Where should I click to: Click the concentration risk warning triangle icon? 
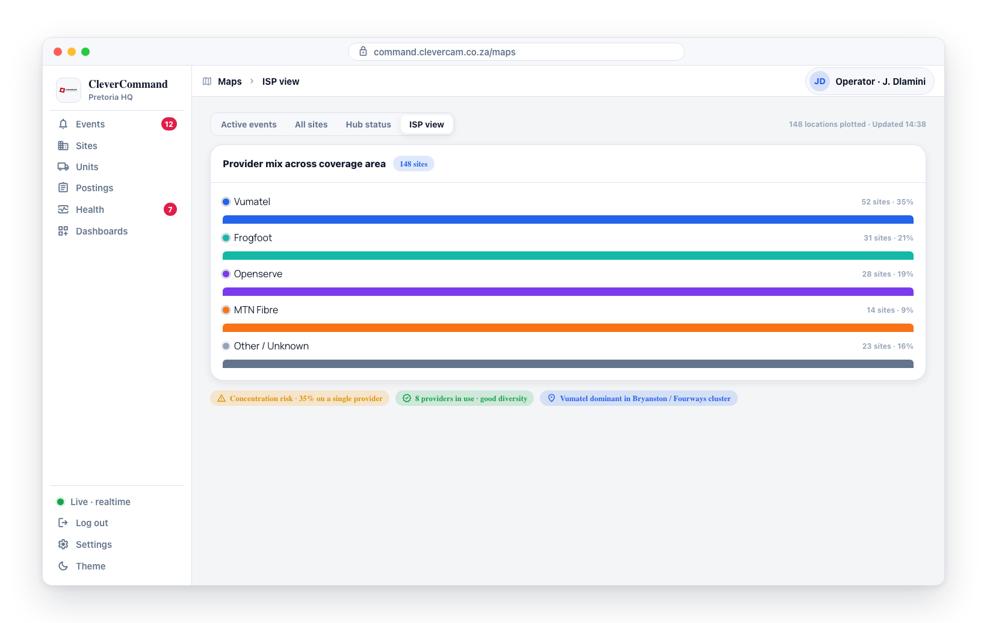tap(221, 398)
